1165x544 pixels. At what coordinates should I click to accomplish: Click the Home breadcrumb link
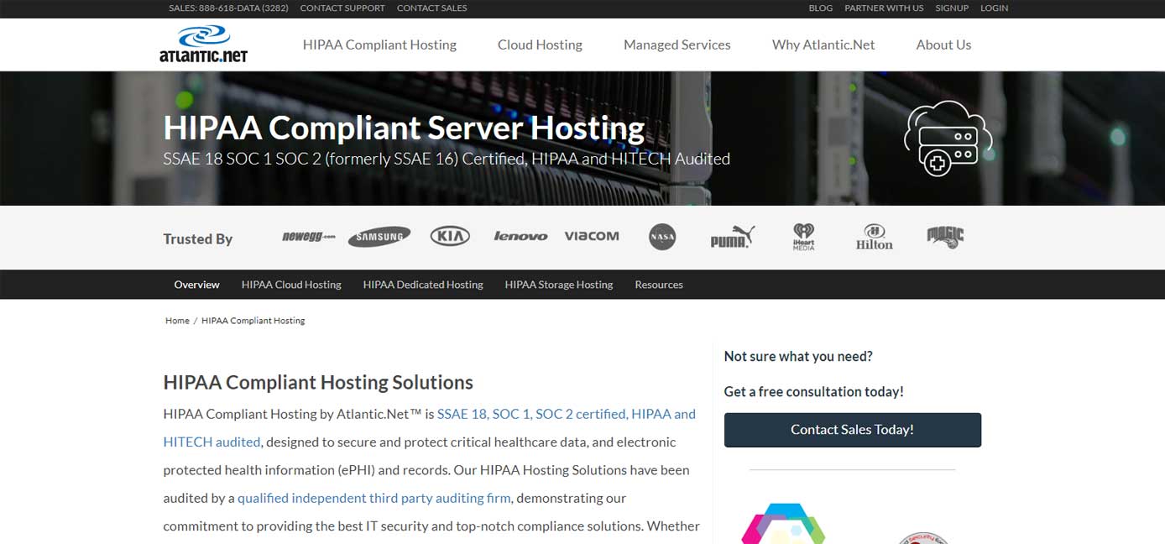pyautogui.click(x=177, y=320)
